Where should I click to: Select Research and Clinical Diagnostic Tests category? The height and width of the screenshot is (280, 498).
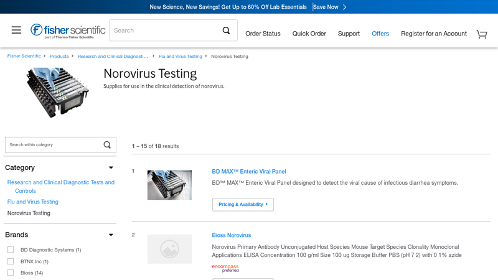[x=60, y=186]
